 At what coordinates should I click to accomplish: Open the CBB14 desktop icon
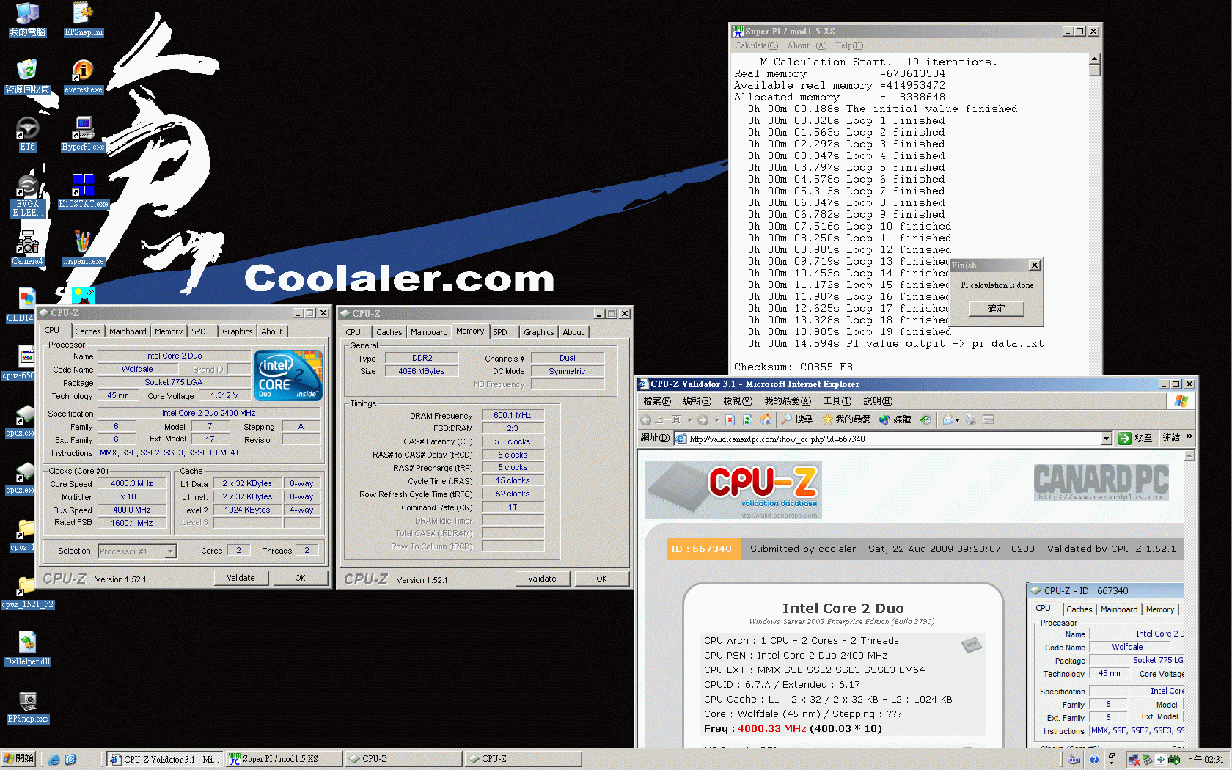[21, 305]
